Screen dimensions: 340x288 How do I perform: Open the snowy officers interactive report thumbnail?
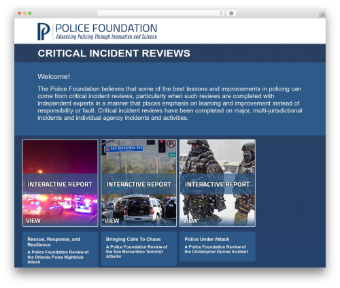[x=218, y=183]
